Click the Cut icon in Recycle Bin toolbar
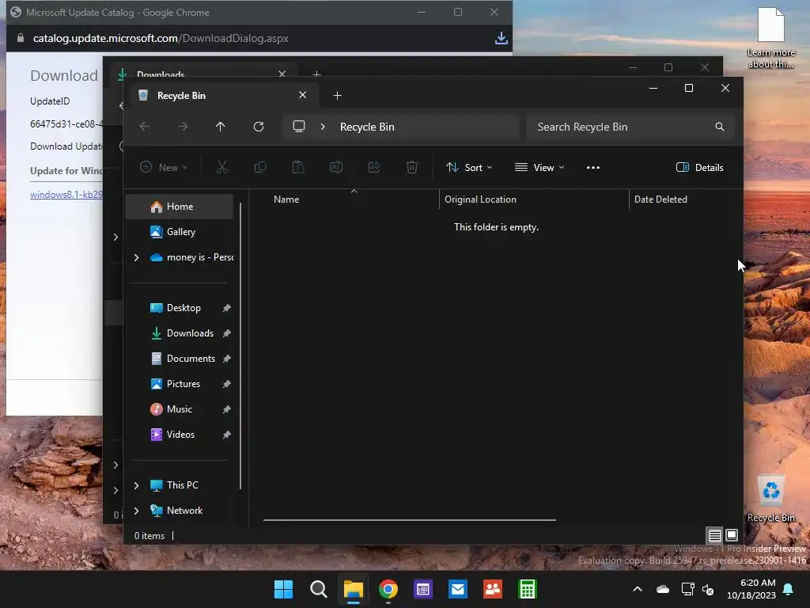 pos(221,167)
